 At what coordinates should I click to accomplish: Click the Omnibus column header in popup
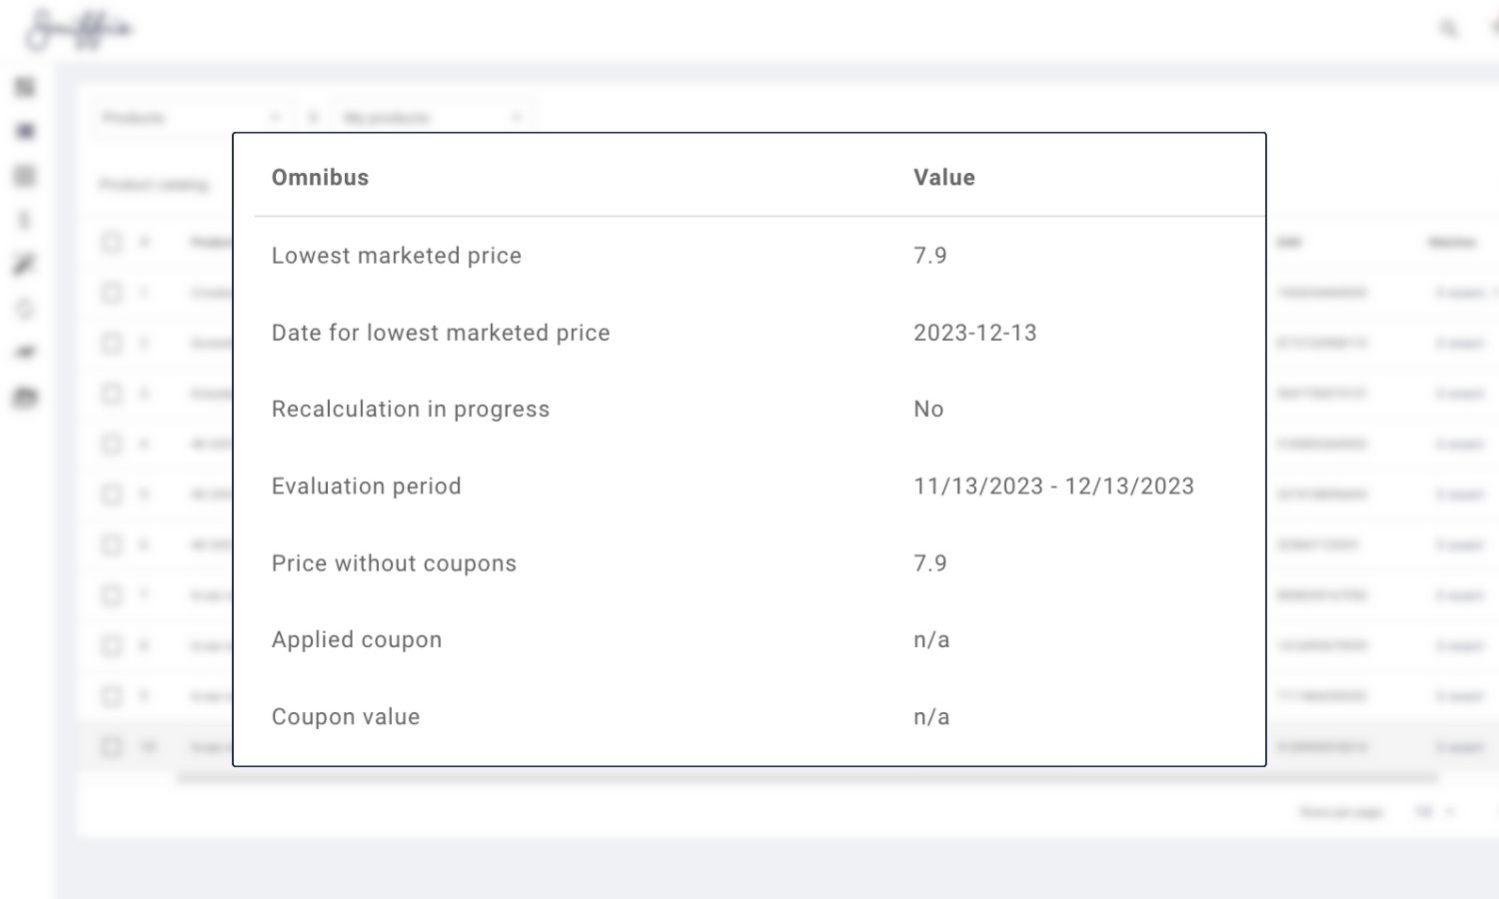click(320, 178)
